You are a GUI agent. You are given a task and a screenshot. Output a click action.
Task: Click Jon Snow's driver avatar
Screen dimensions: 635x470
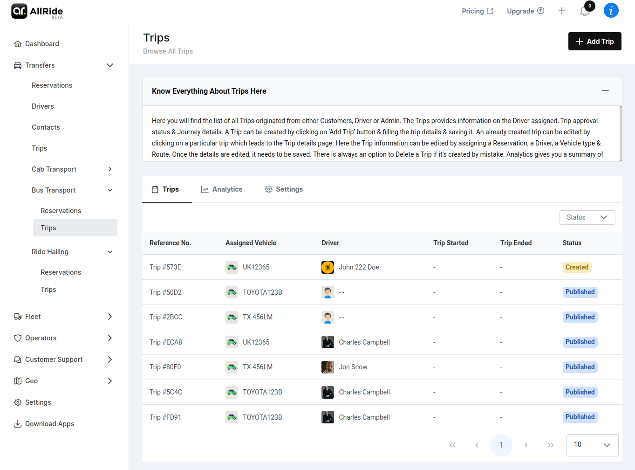pyautogui.click(x=328, y=367)
